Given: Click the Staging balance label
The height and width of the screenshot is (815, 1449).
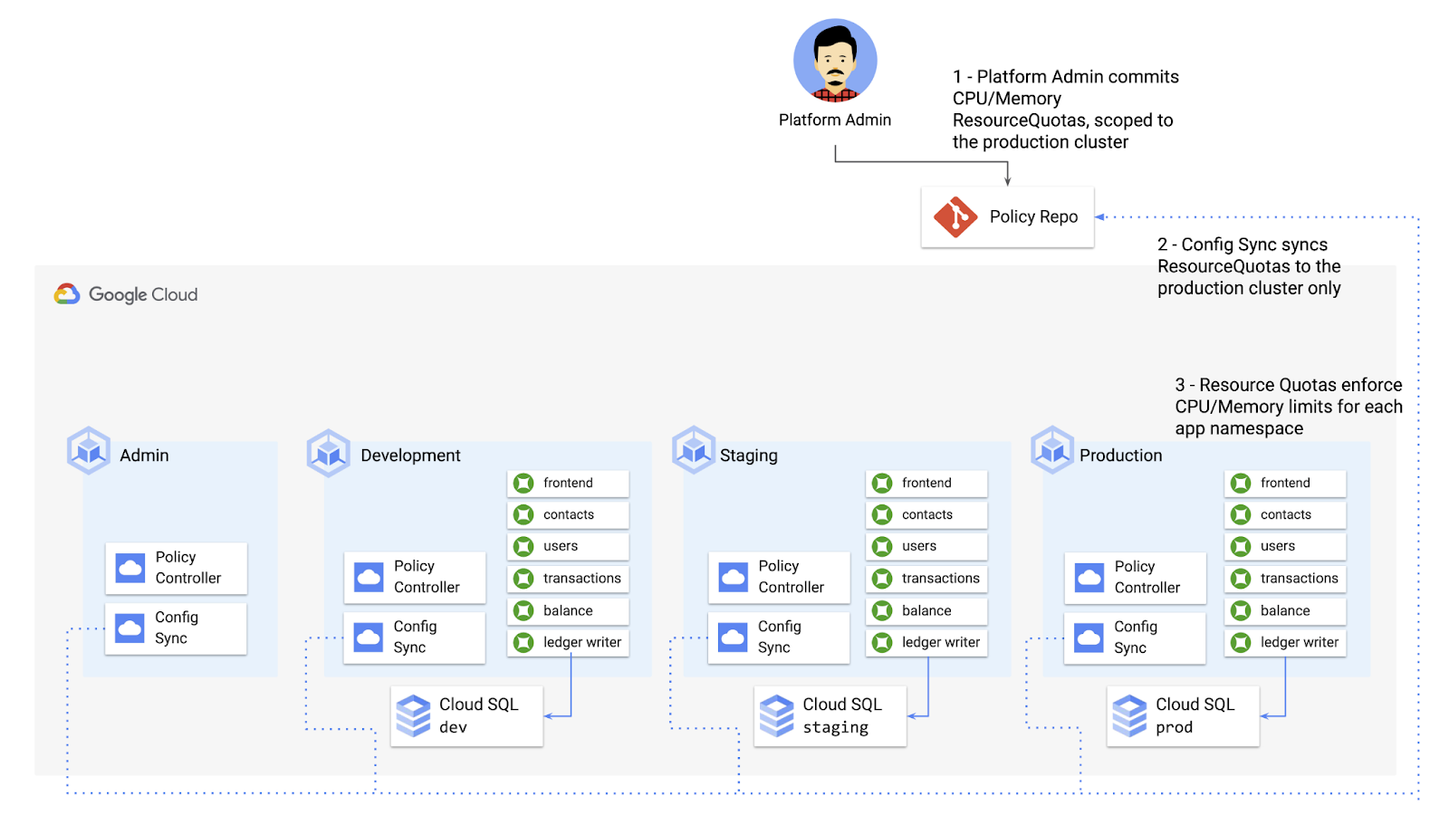Looking at the screenshot, I should click(x=926, y=611).
